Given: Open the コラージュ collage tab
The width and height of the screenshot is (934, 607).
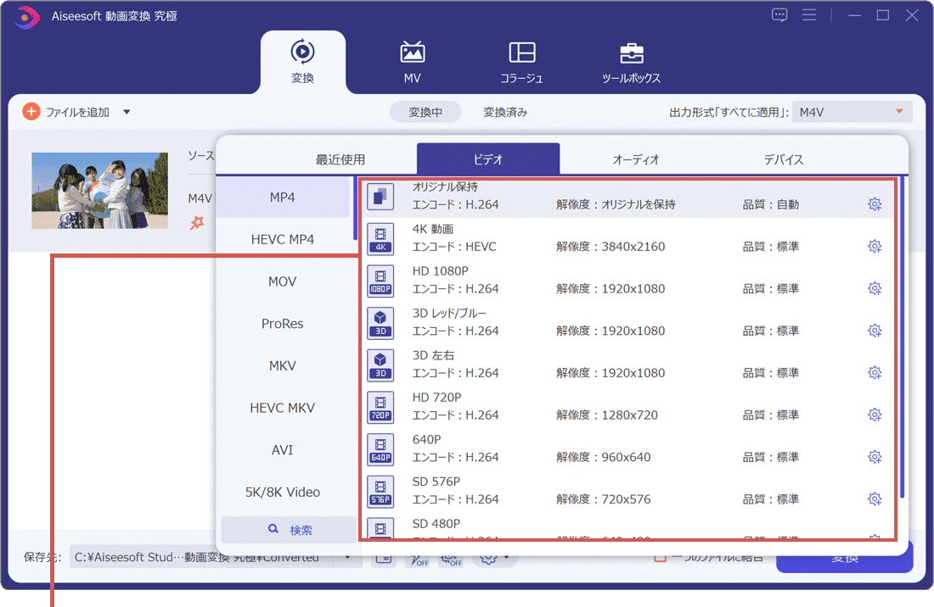Looking at the screenshot, I should click(521, 61).
